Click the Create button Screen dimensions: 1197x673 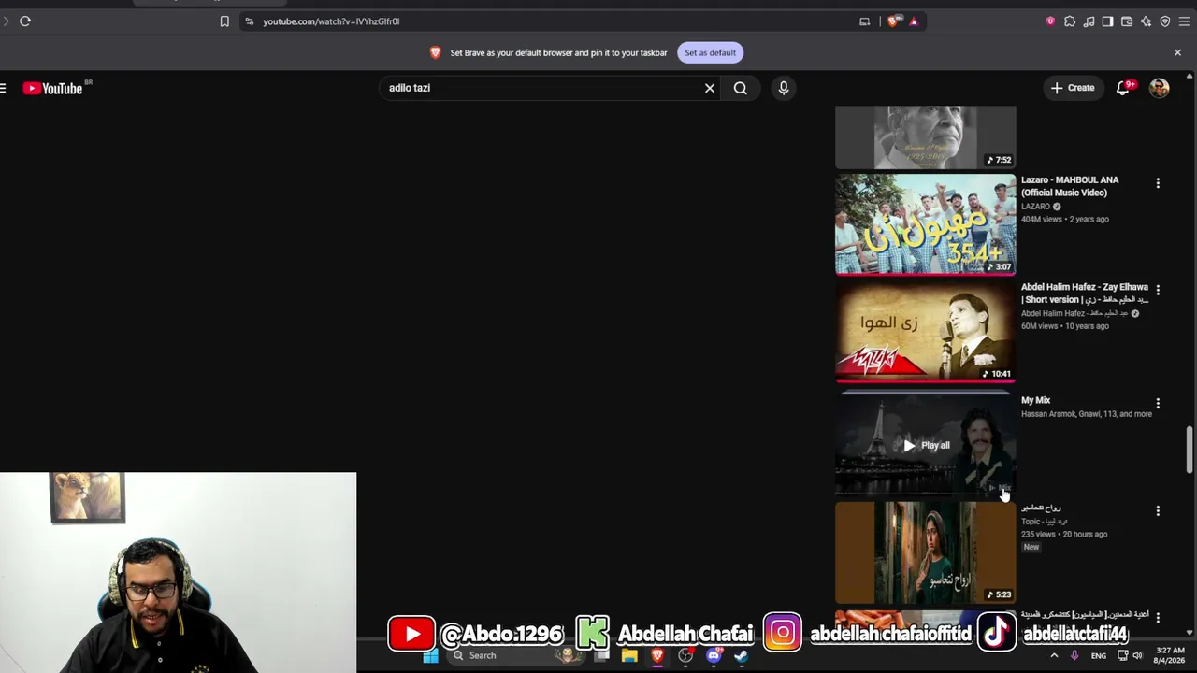[x=1072, y=88]
